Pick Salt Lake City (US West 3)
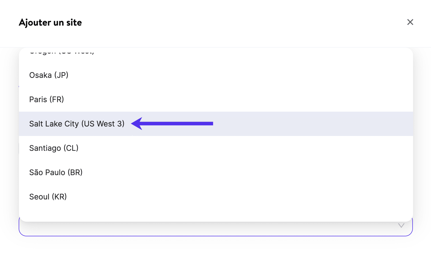 pyautogui.click(x=77, y=124)
